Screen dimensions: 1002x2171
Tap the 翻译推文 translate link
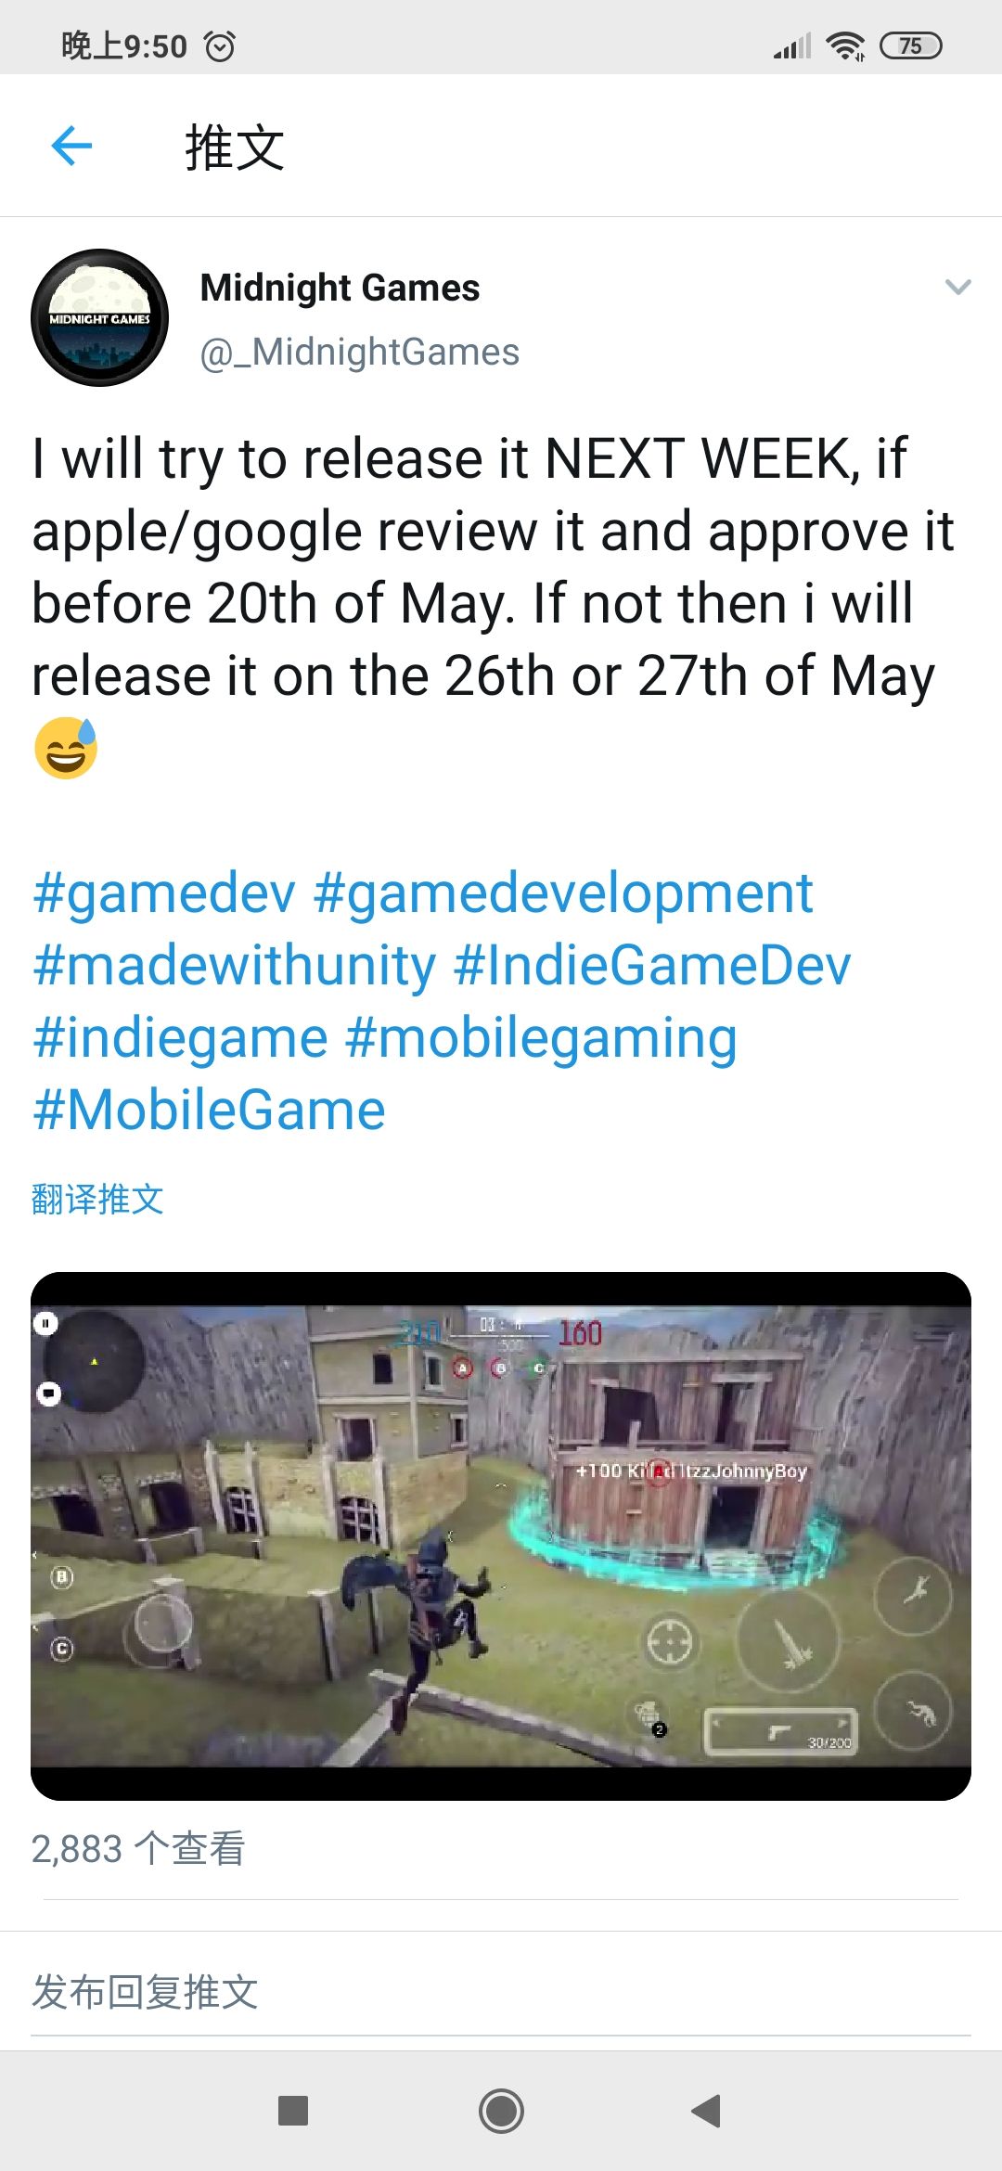[97, 1199]
